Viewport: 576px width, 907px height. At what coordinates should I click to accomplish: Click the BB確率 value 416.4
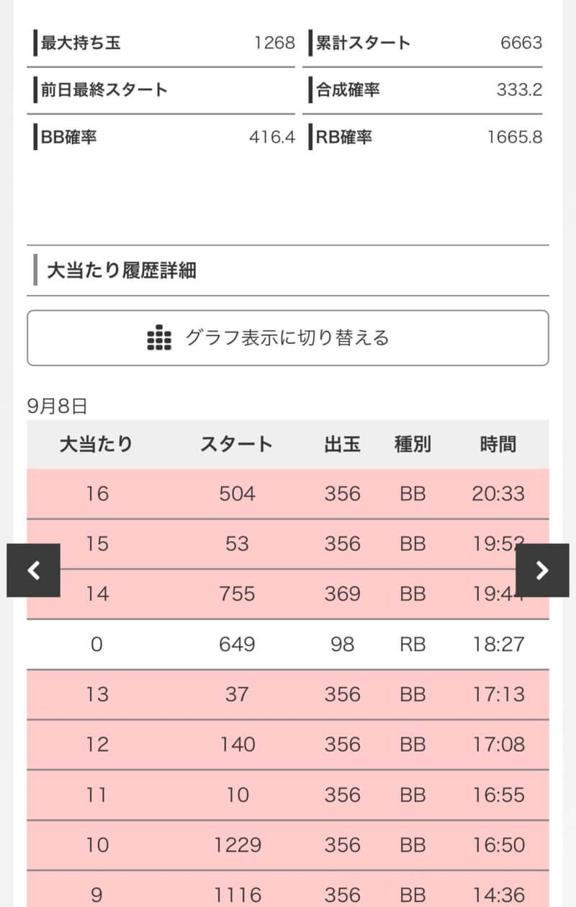[272, 137]
